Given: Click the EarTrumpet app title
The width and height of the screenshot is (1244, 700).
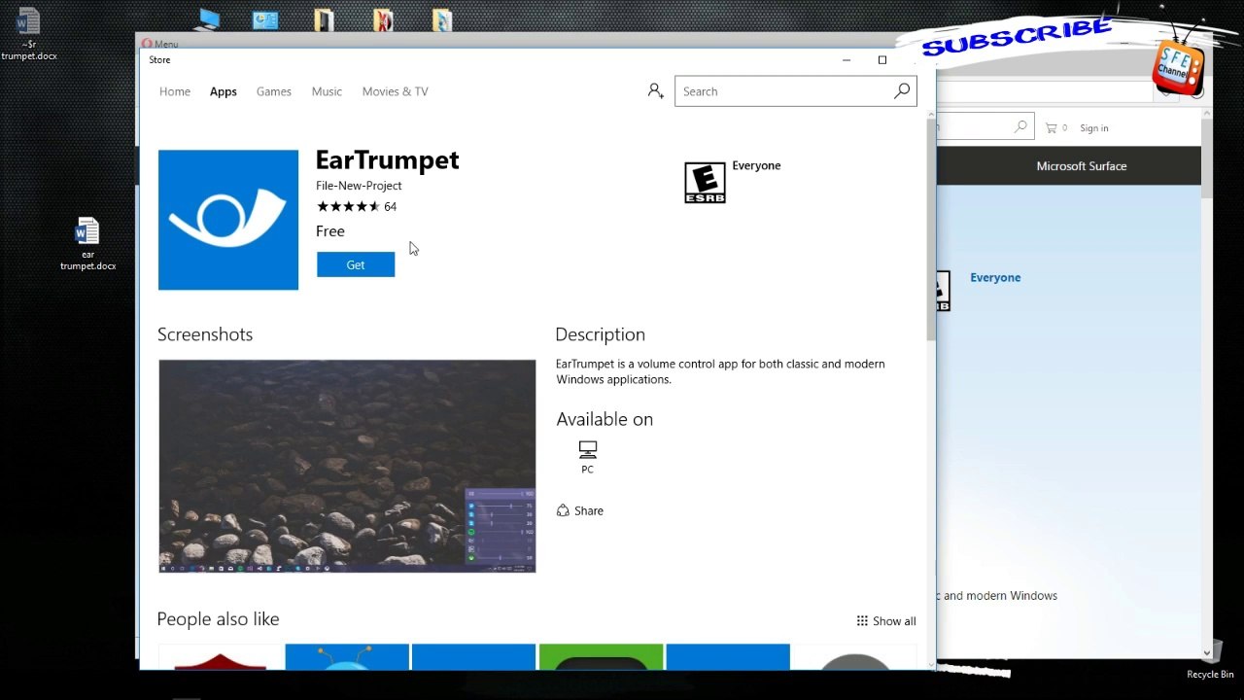Looking at the screenshot, I should (387, 159).
